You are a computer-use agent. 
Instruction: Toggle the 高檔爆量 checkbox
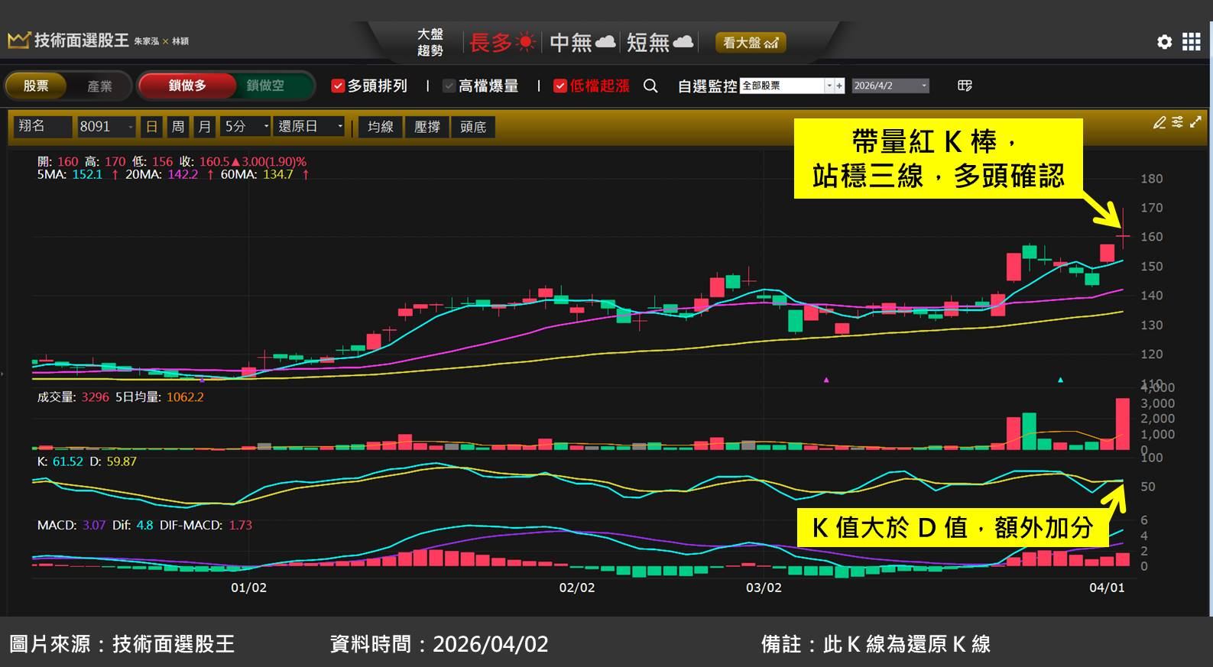(x=449, y=86)
